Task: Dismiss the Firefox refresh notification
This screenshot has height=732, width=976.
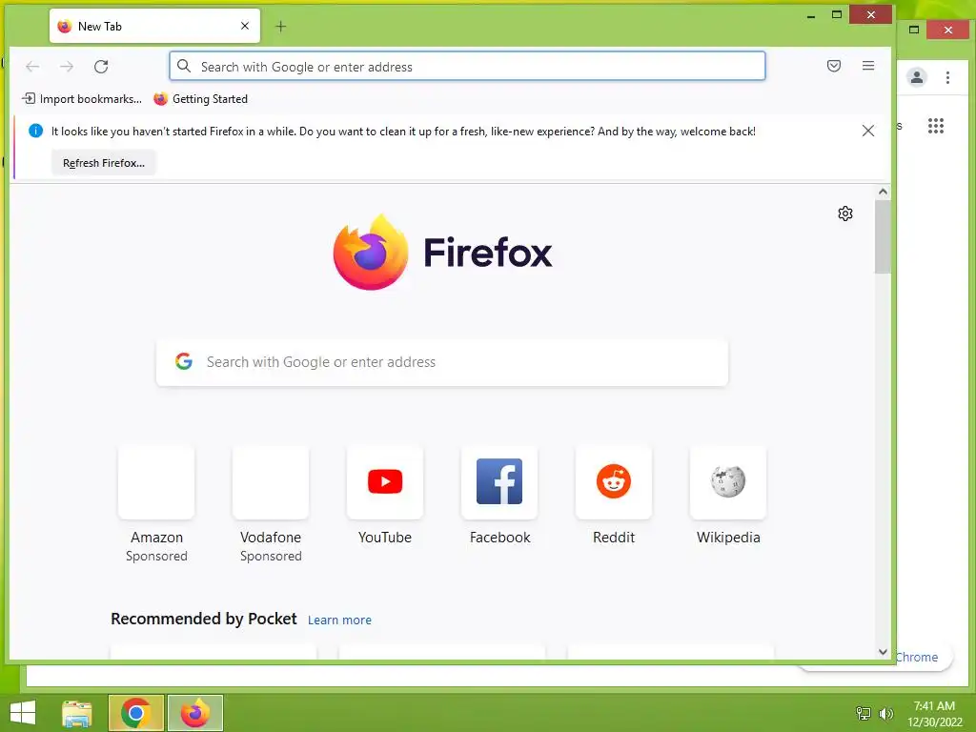Action: (x=867, y=131)
